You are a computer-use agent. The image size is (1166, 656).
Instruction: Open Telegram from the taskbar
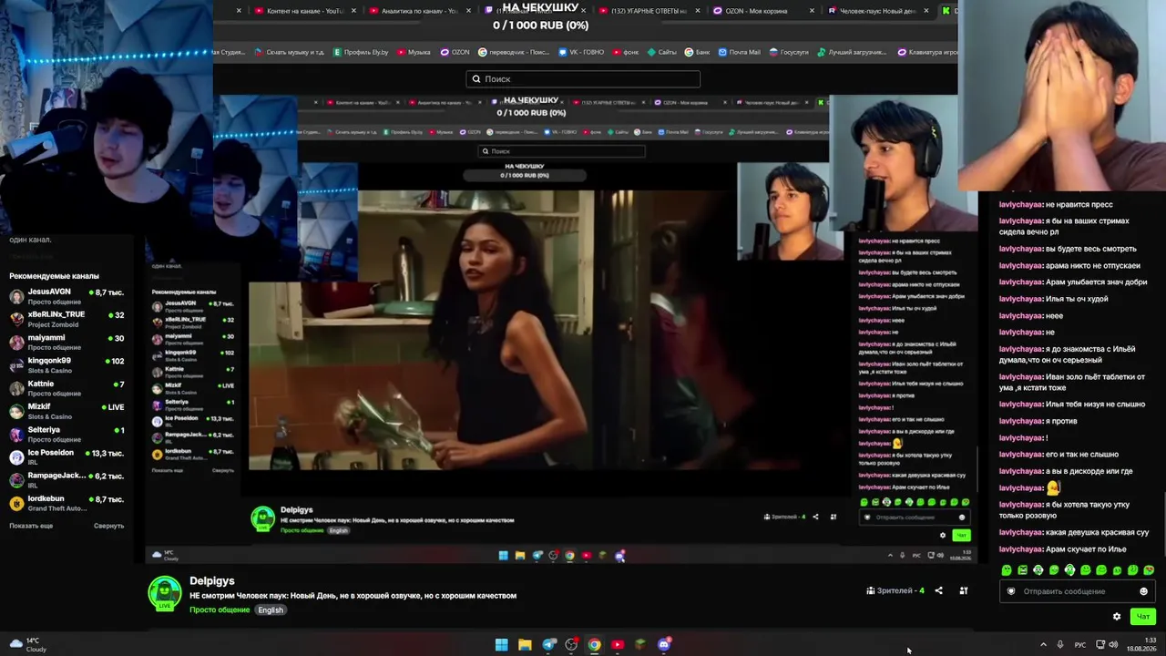pyautogui.click(x=548, y=645)
